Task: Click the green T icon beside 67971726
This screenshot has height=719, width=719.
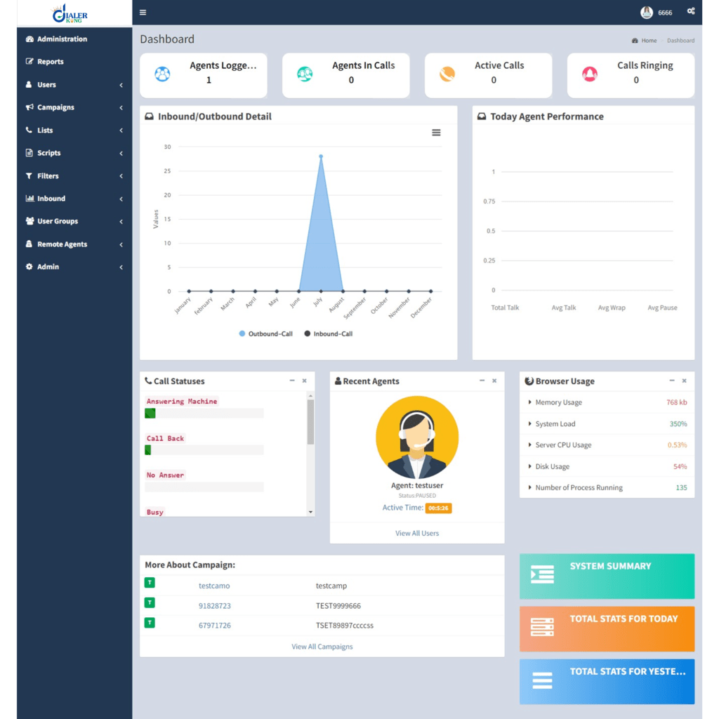Action: 150,623
